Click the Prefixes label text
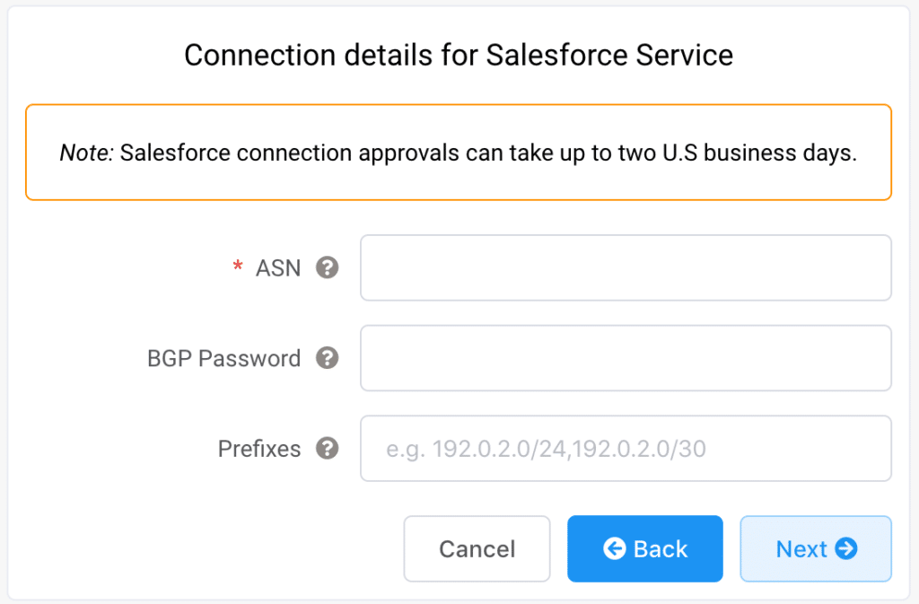Image resolution: width=919 pixels, height=604 pixels. coord(259,448)
